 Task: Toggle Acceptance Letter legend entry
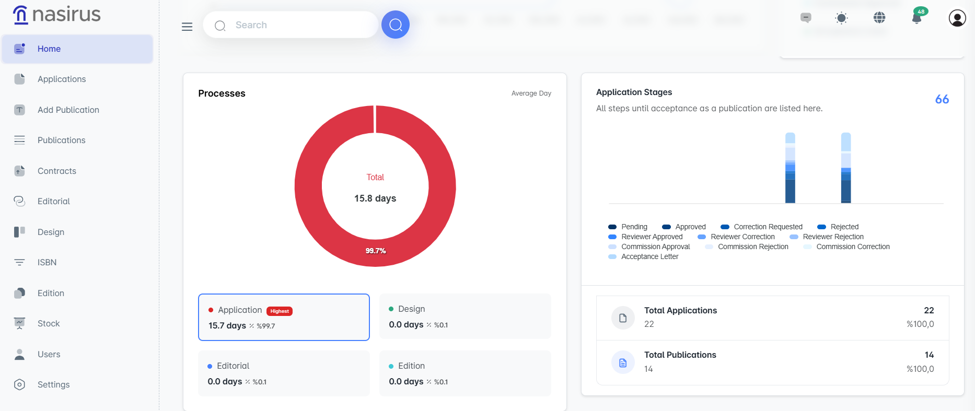coord(644,256)
